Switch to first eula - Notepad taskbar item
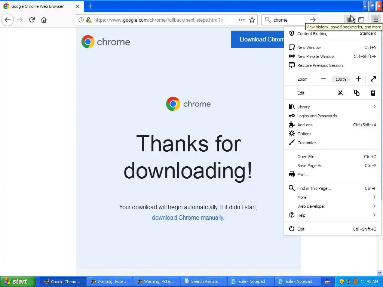Screen dimensions: 383x287 [251, 282]
